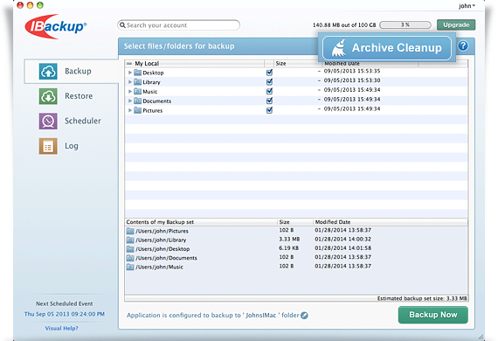Click the Archive Cleanup broom icon
The image size is (498, 341).
(x=339, y=48)
